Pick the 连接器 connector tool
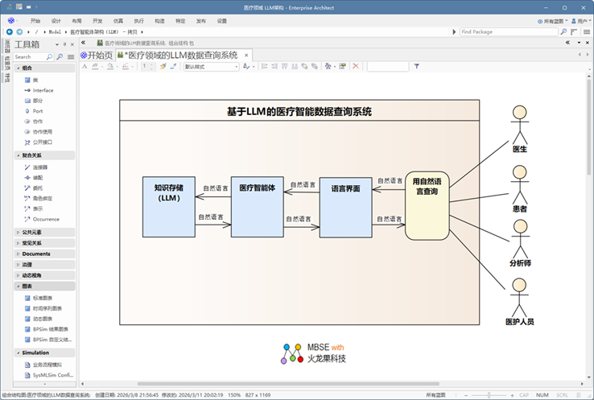This screenshot has width=594, height=400. 39,167
